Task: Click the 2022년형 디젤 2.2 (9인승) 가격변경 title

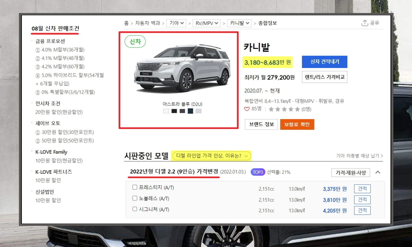Action: click(x=174, y=172)
